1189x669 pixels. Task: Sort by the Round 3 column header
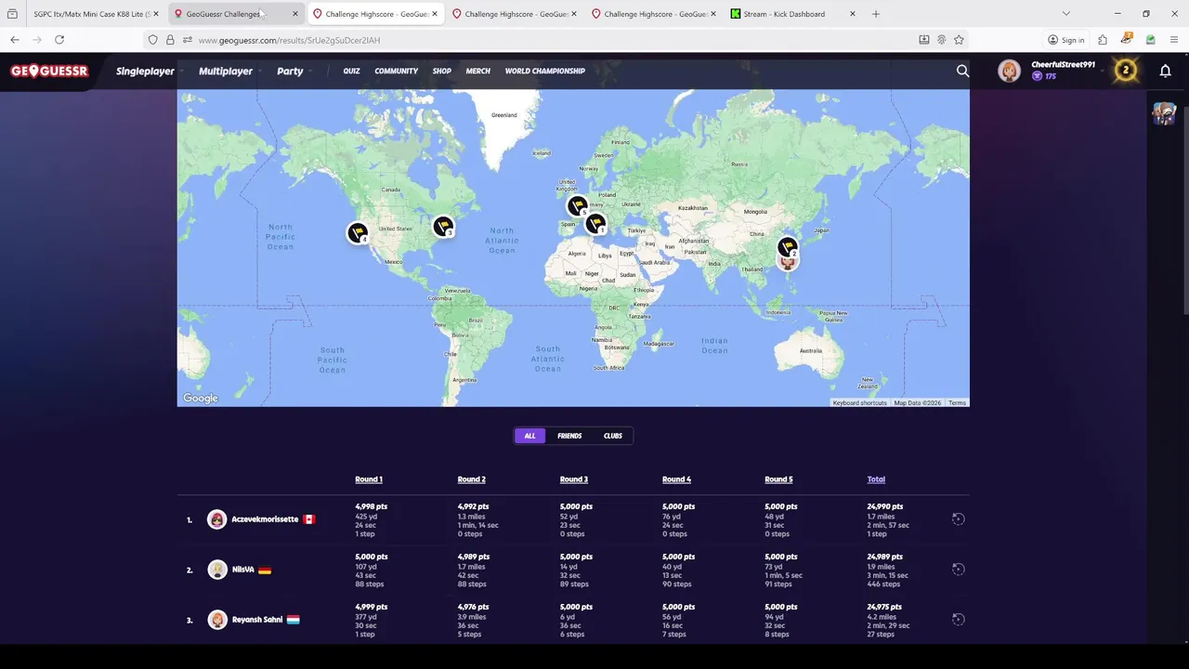coord(574,479)
